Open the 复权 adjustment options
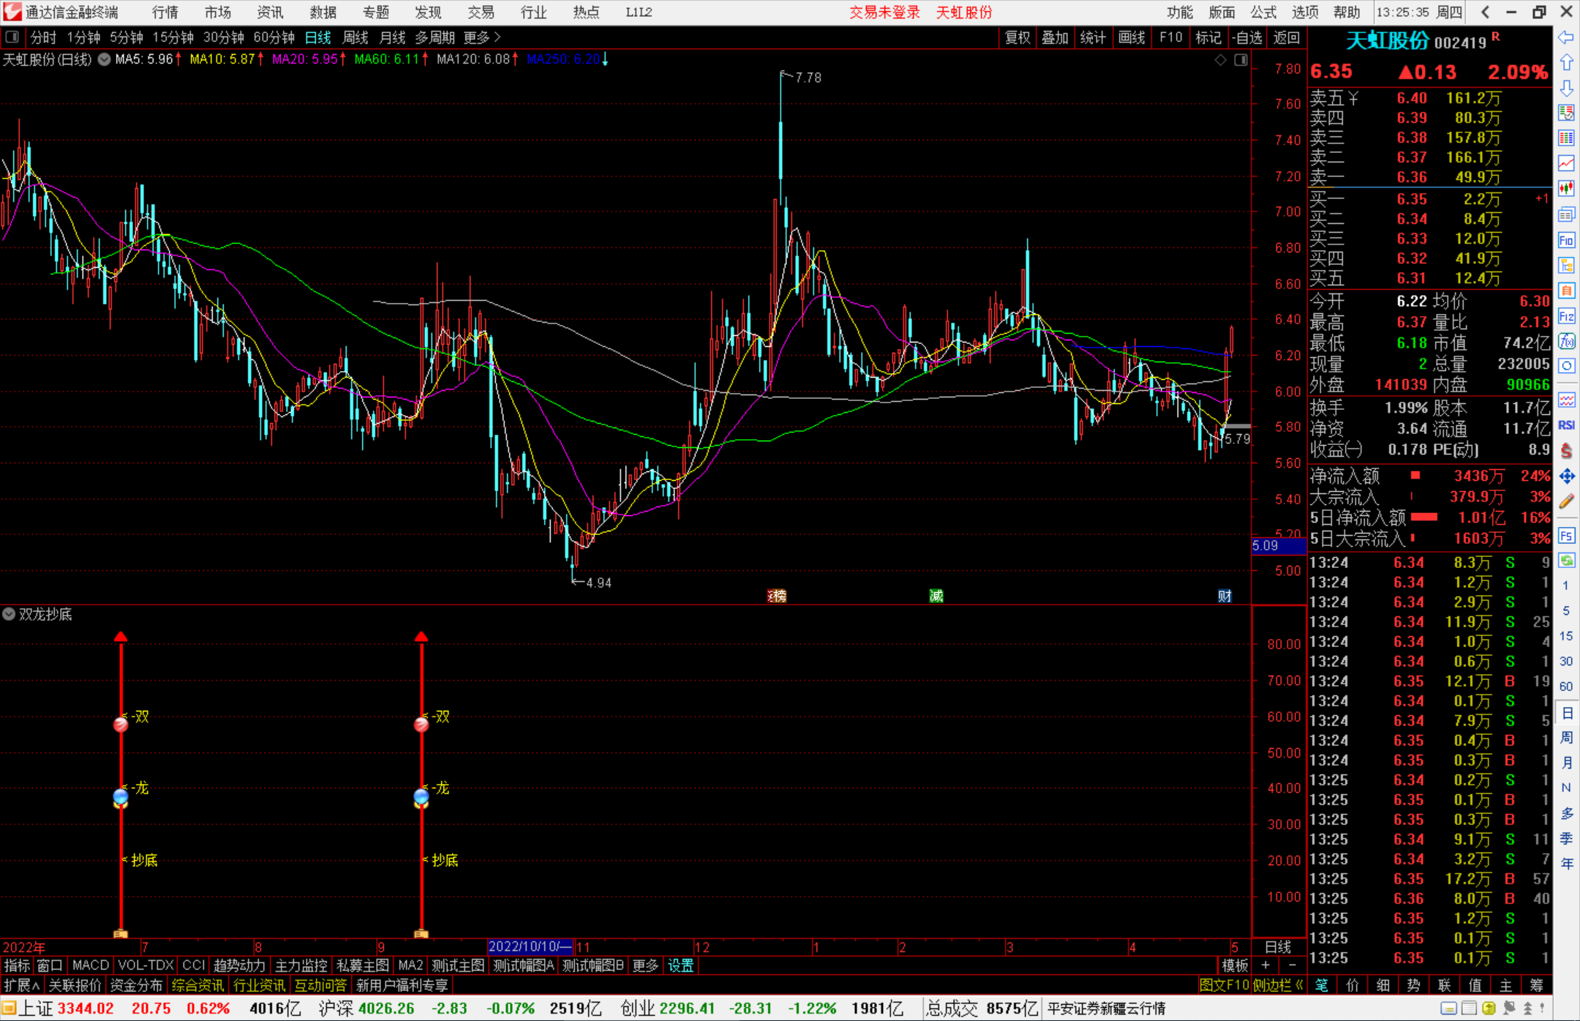The image size is (1580, 1021). (x=1017, y=37)
